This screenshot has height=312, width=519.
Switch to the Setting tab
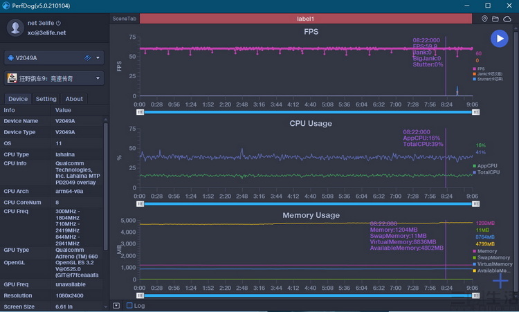pos(46,99)
